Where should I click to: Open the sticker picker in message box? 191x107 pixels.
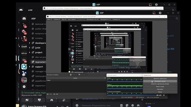(x=127, y=105)
